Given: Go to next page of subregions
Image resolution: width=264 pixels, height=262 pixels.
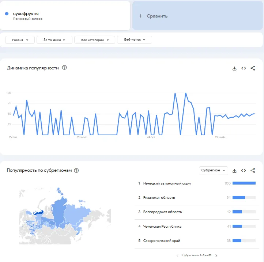Looking at the screenshot, I should click(216, 255).
